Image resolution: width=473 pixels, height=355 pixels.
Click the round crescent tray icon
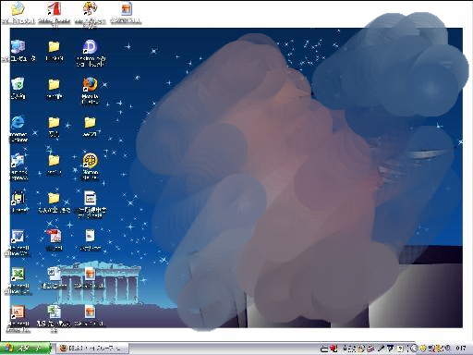tap(415, 349)
